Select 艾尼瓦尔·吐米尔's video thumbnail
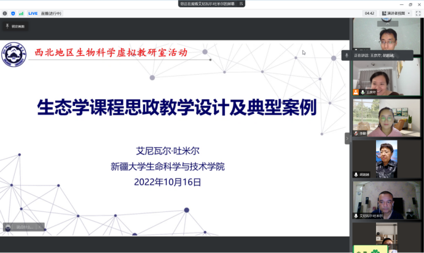The image size is (424, 253). point(386,199)
